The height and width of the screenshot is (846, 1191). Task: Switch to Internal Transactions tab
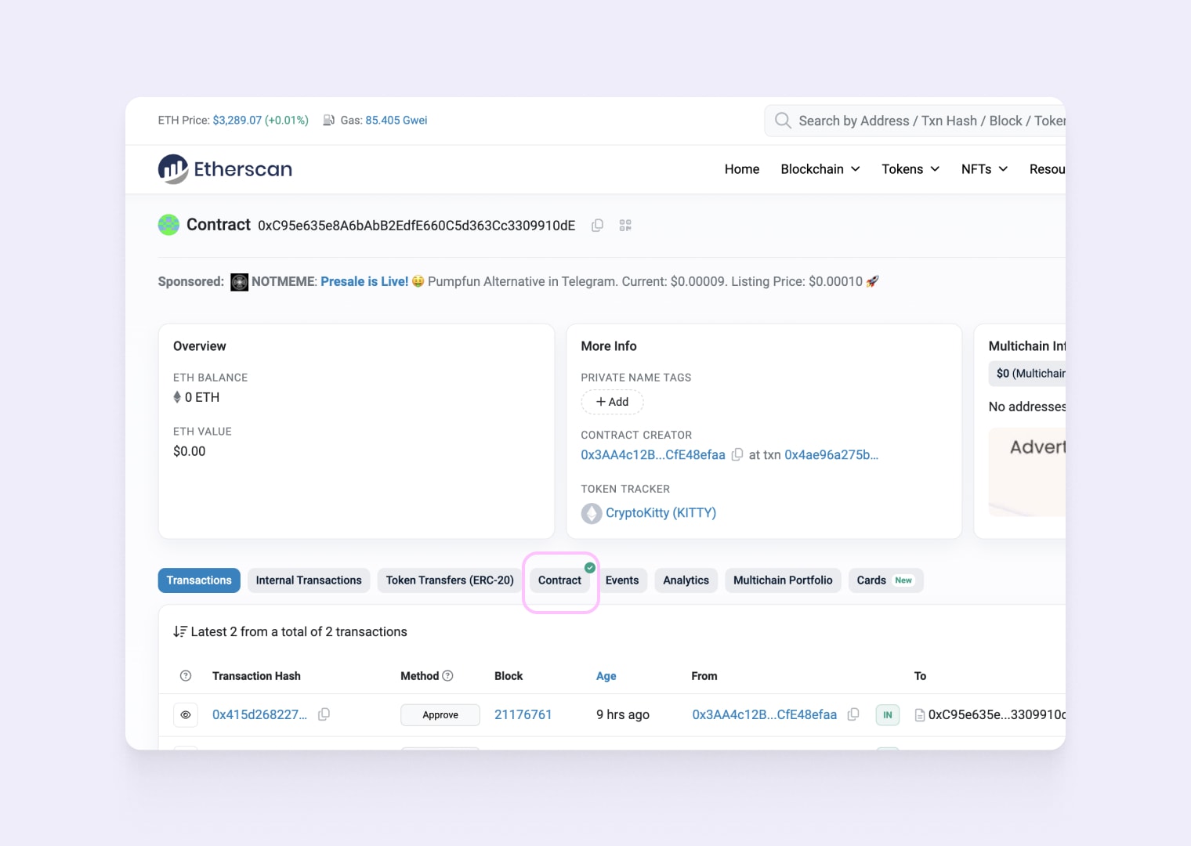[x=309, y=580]
